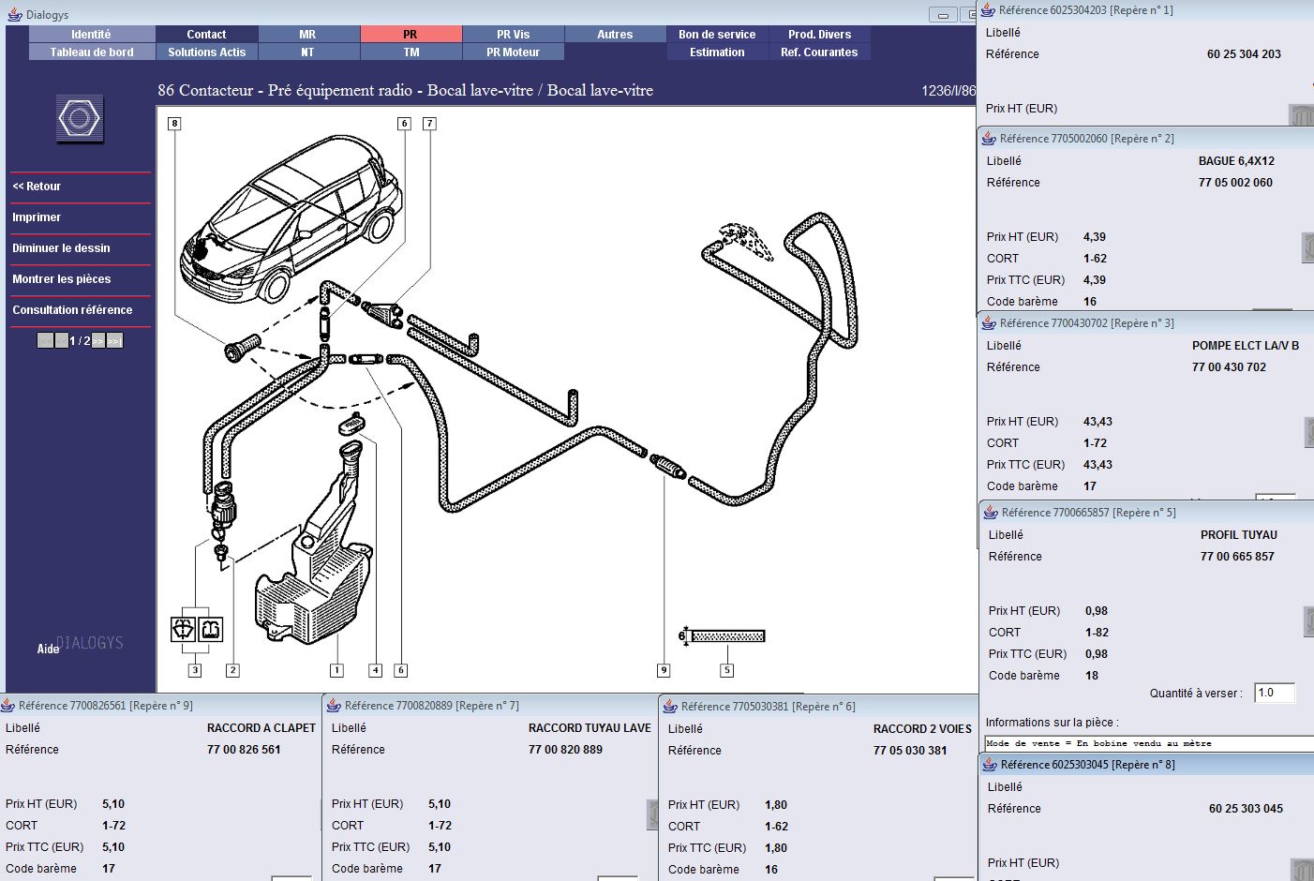Image resolution: width=1314 pixels, height=881 pixels.
Task: Click the << Retour link
Action: coord(37,187)
